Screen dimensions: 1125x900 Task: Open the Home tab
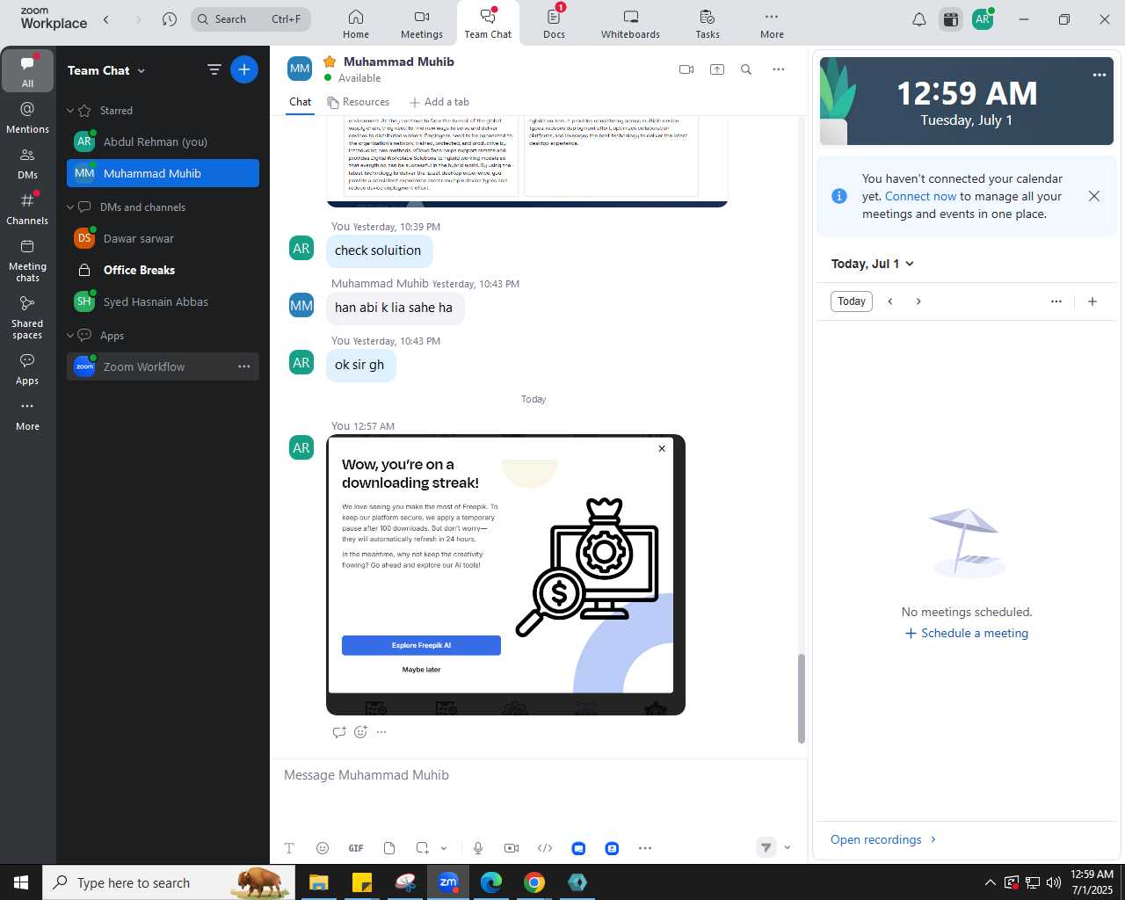coord(356,24)
